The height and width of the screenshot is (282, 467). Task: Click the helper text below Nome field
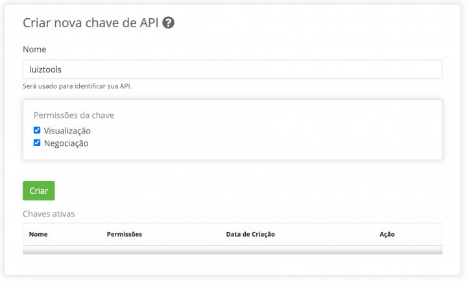point(77,86)
